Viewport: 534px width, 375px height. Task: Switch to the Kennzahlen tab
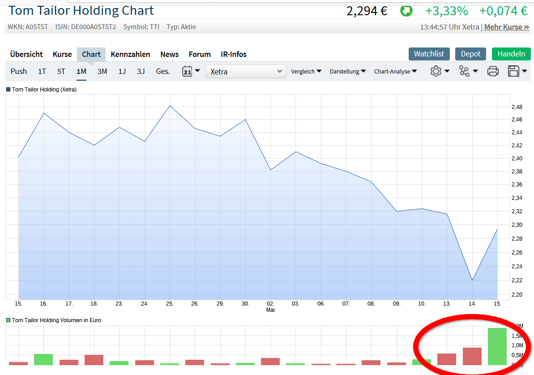pyautogui.click(x=130, y=54)
